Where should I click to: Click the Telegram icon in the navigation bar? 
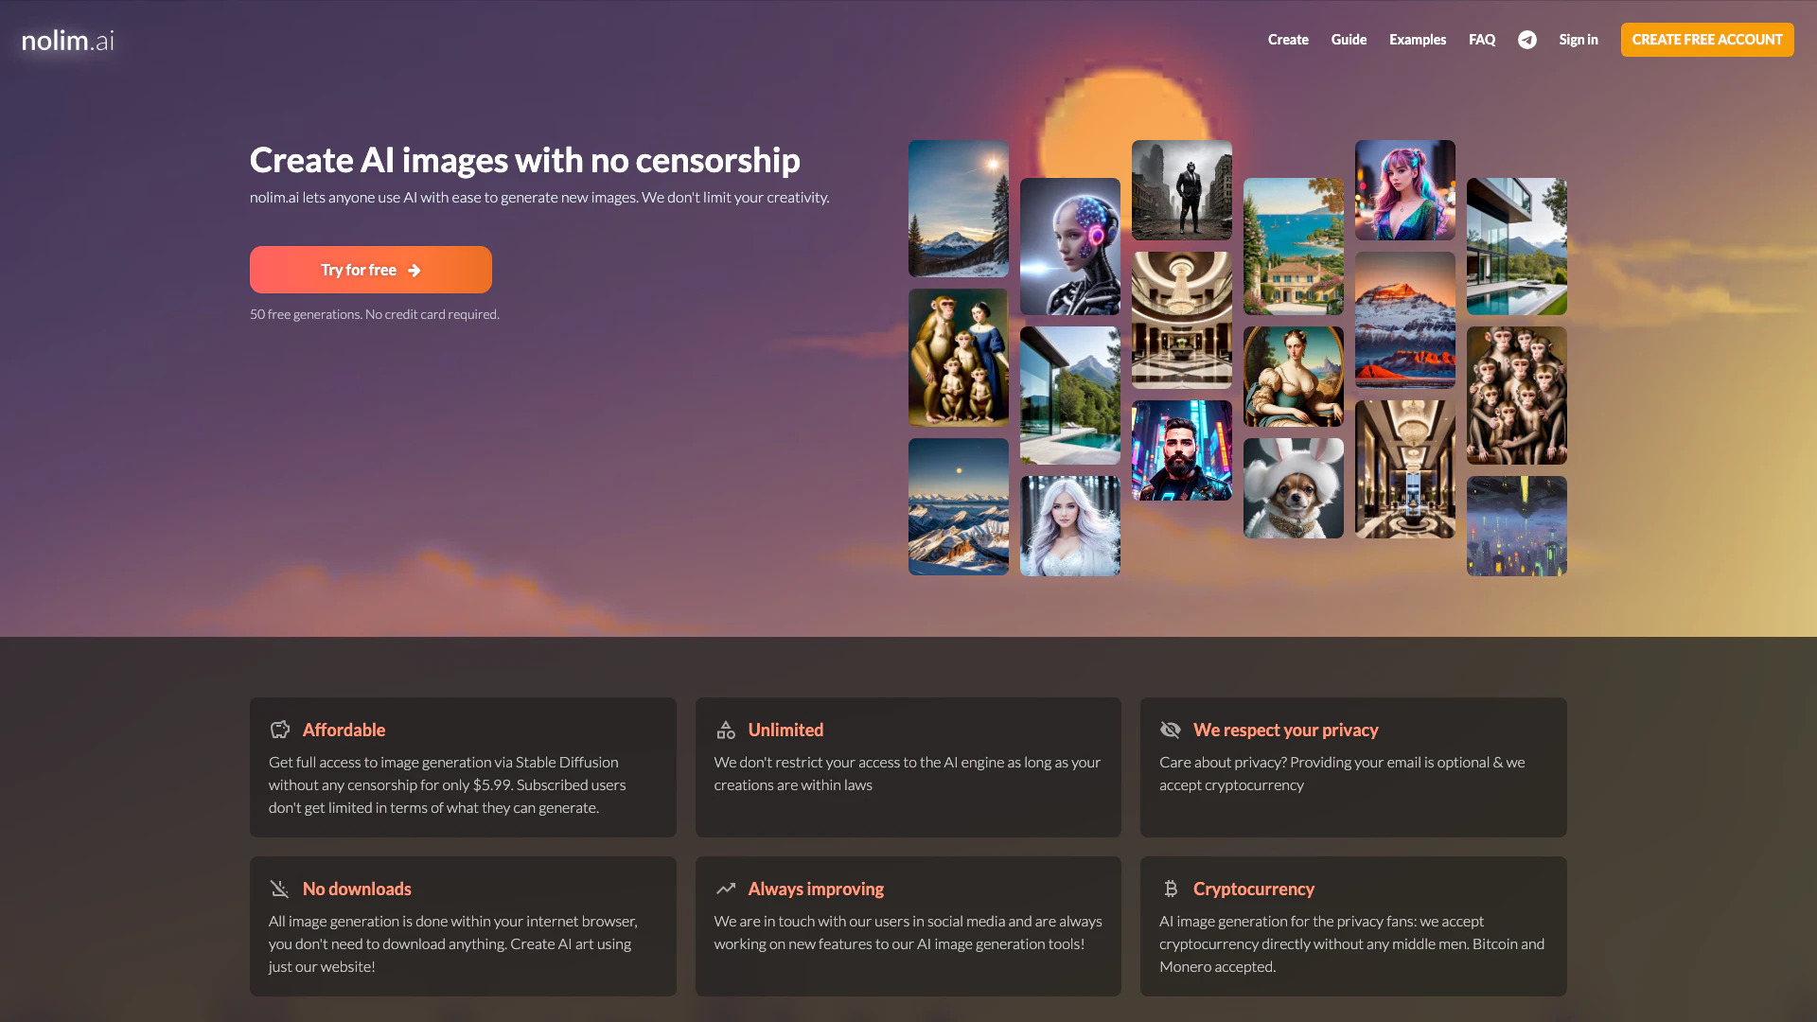click(1526, 40)
